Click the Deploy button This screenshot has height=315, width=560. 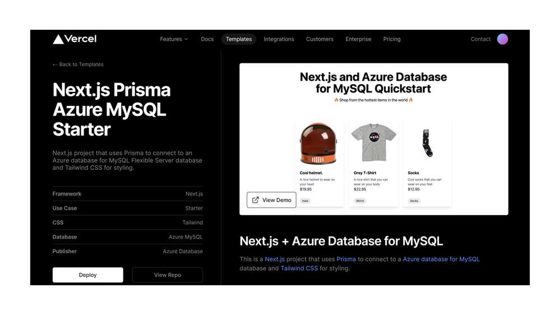click(88, 275)
